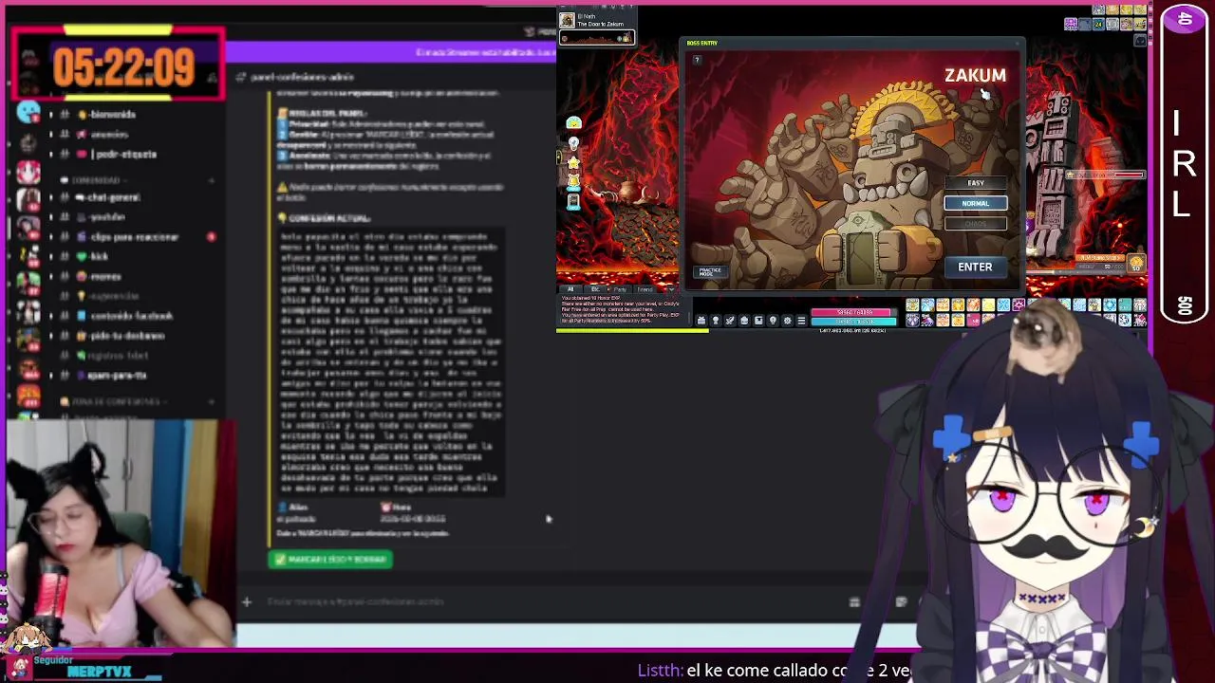Collapse the ZONA DE CONFESIONES category
Image resolution: width=1215 pixels, height=683 pixels.
pyautogui.click(x=112, y=401)
